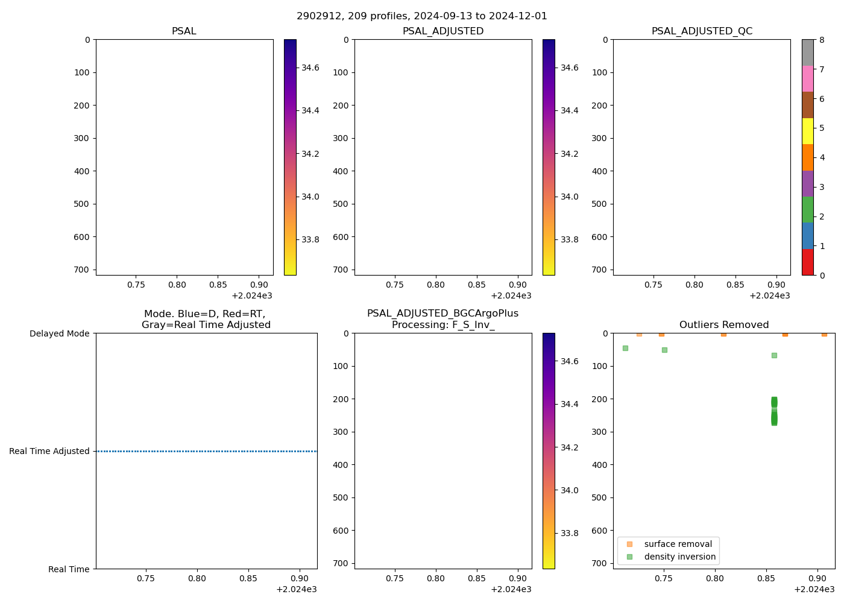844x603 pixels.
Task: Click the "PSAL_ADJUSTED_QC" plot title
Action: point(702,31)
